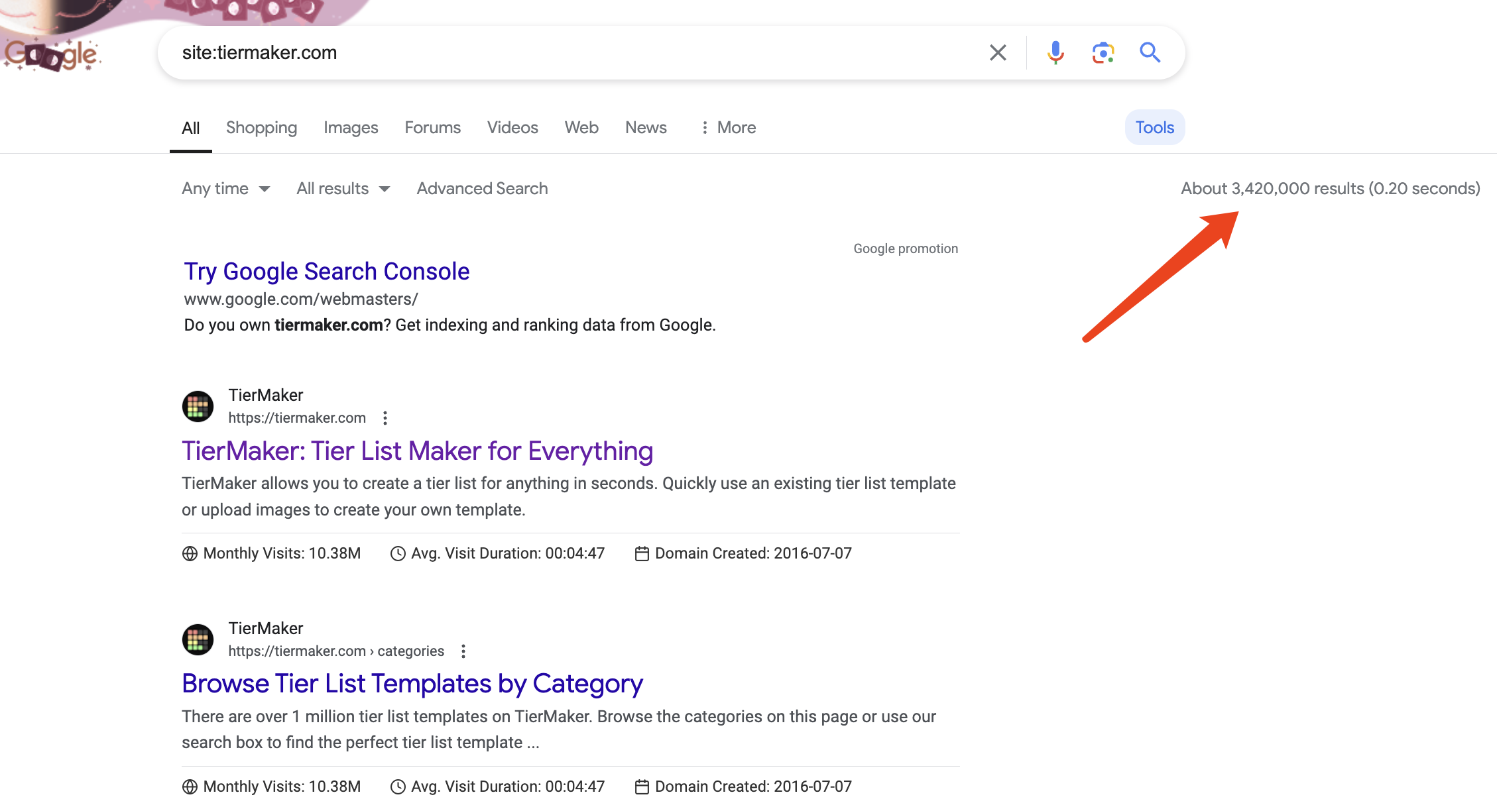Screen dimensions: 1497x811
Task: Clear the search query with X icon
Action: (x=998, y=52)
